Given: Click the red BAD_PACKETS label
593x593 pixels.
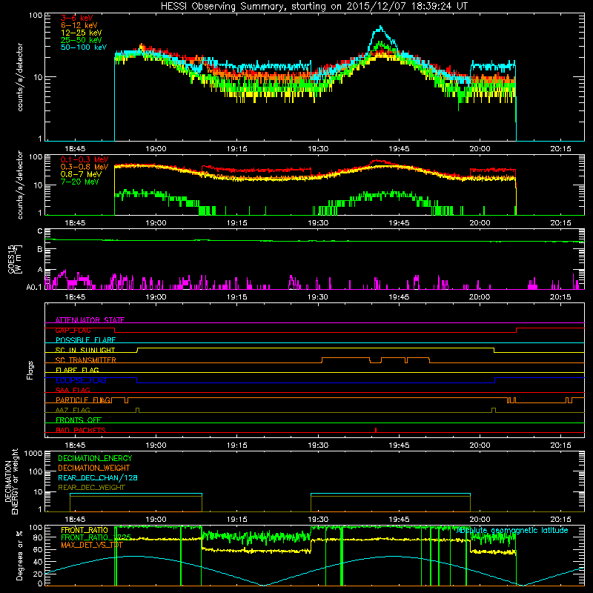Looking at the screenshot, I should [x=81, y=430].
